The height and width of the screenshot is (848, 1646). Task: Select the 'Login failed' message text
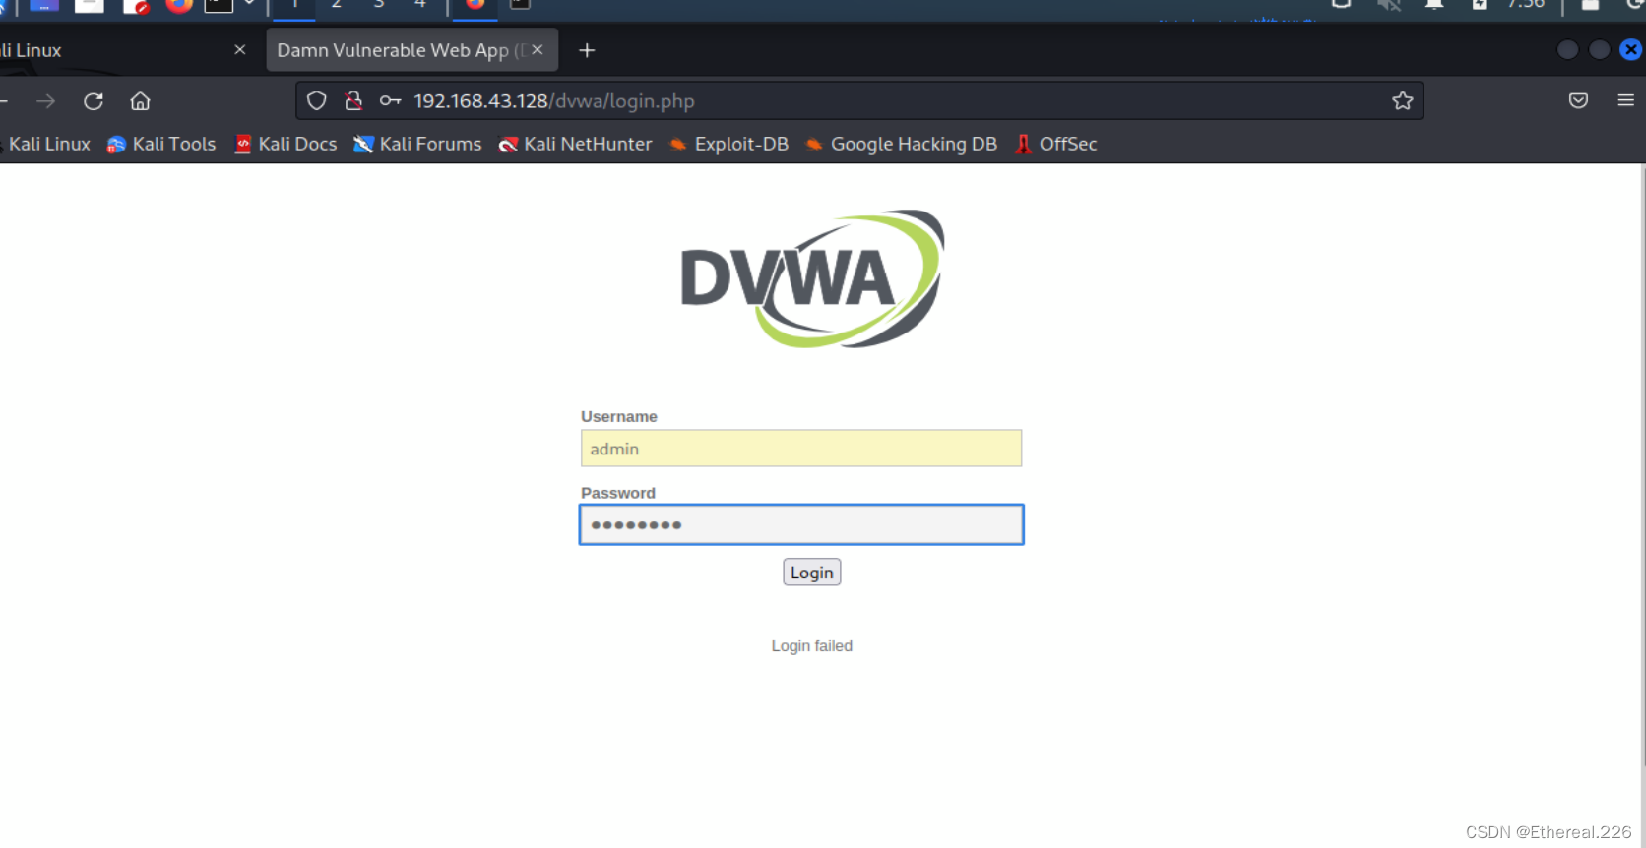tap(812, 645)
